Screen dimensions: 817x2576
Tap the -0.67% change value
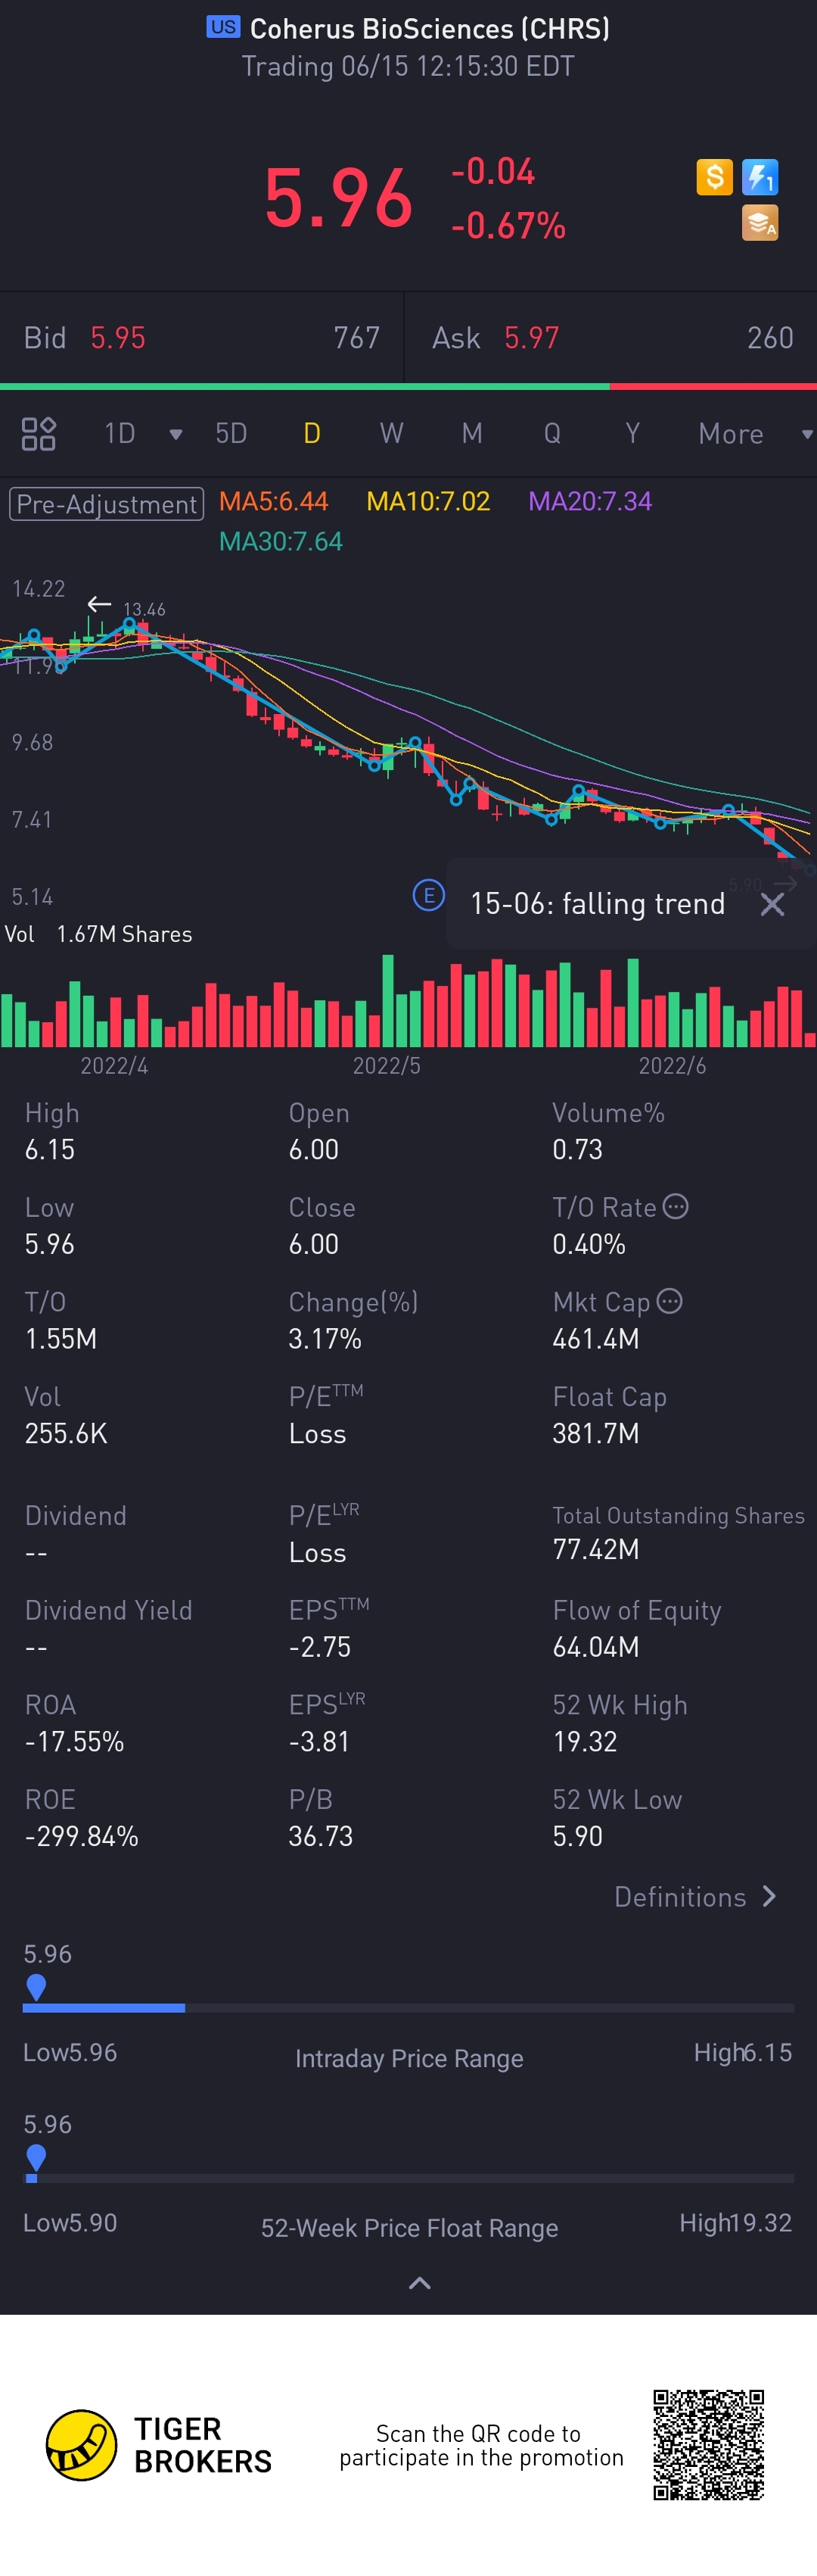click(x=508, y=226)
